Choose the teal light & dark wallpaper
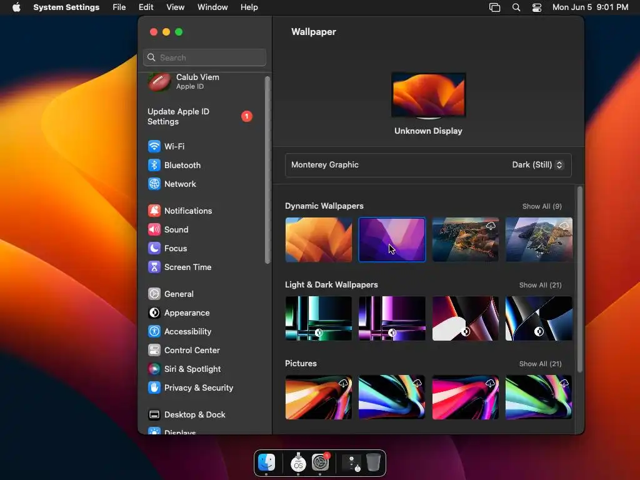640x480 pixels. (x=318, y=318)
